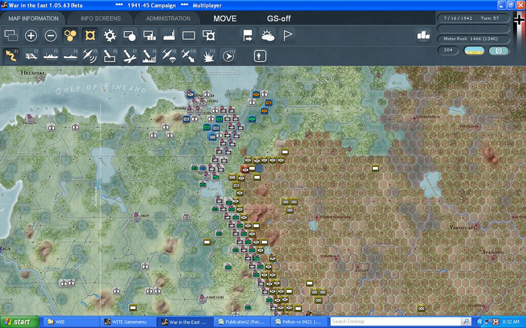Switch to the WitE folder taskbar item
This screenshot has width=526, height=328.
click(71, 322)
